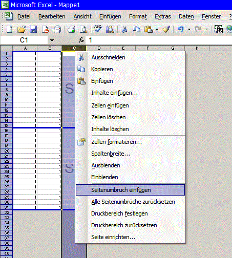Select Zellen einfügen in context menu
The image size is (232, 258).
pyautogui.click(x=131, y=105)
